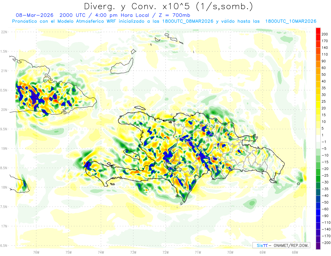Click the positive '140' color scale value
Image resolution: width=331 pixels, height=256 pixels.
coord(325,48)
